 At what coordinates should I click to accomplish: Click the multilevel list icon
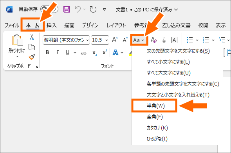[x=222, y=40]
